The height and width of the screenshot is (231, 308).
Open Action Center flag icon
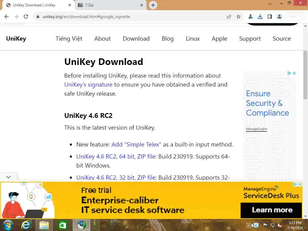(265, 225)
